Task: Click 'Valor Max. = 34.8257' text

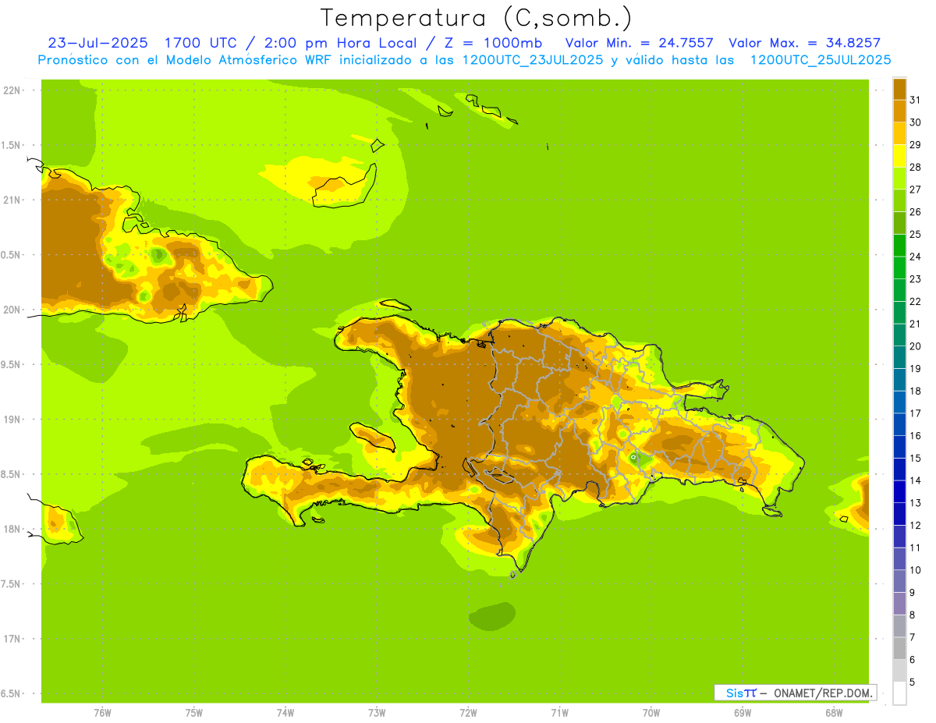Action: point(804,44)
